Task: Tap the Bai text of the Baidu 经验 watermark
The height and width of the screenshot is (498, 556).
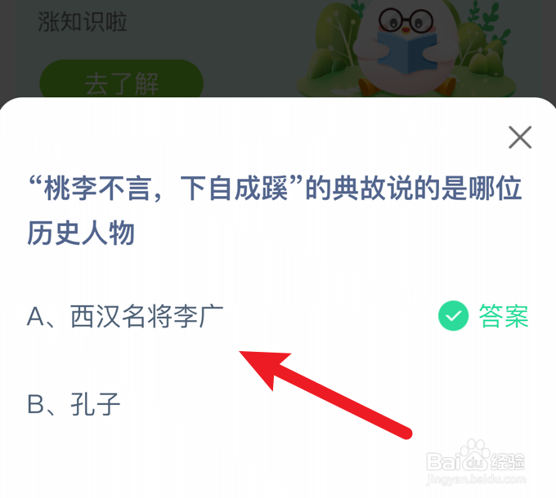Action: pos(443,461)
